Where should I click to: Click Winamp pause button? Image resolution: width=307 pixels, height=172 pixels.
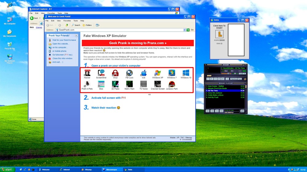[x=216, y=79]
